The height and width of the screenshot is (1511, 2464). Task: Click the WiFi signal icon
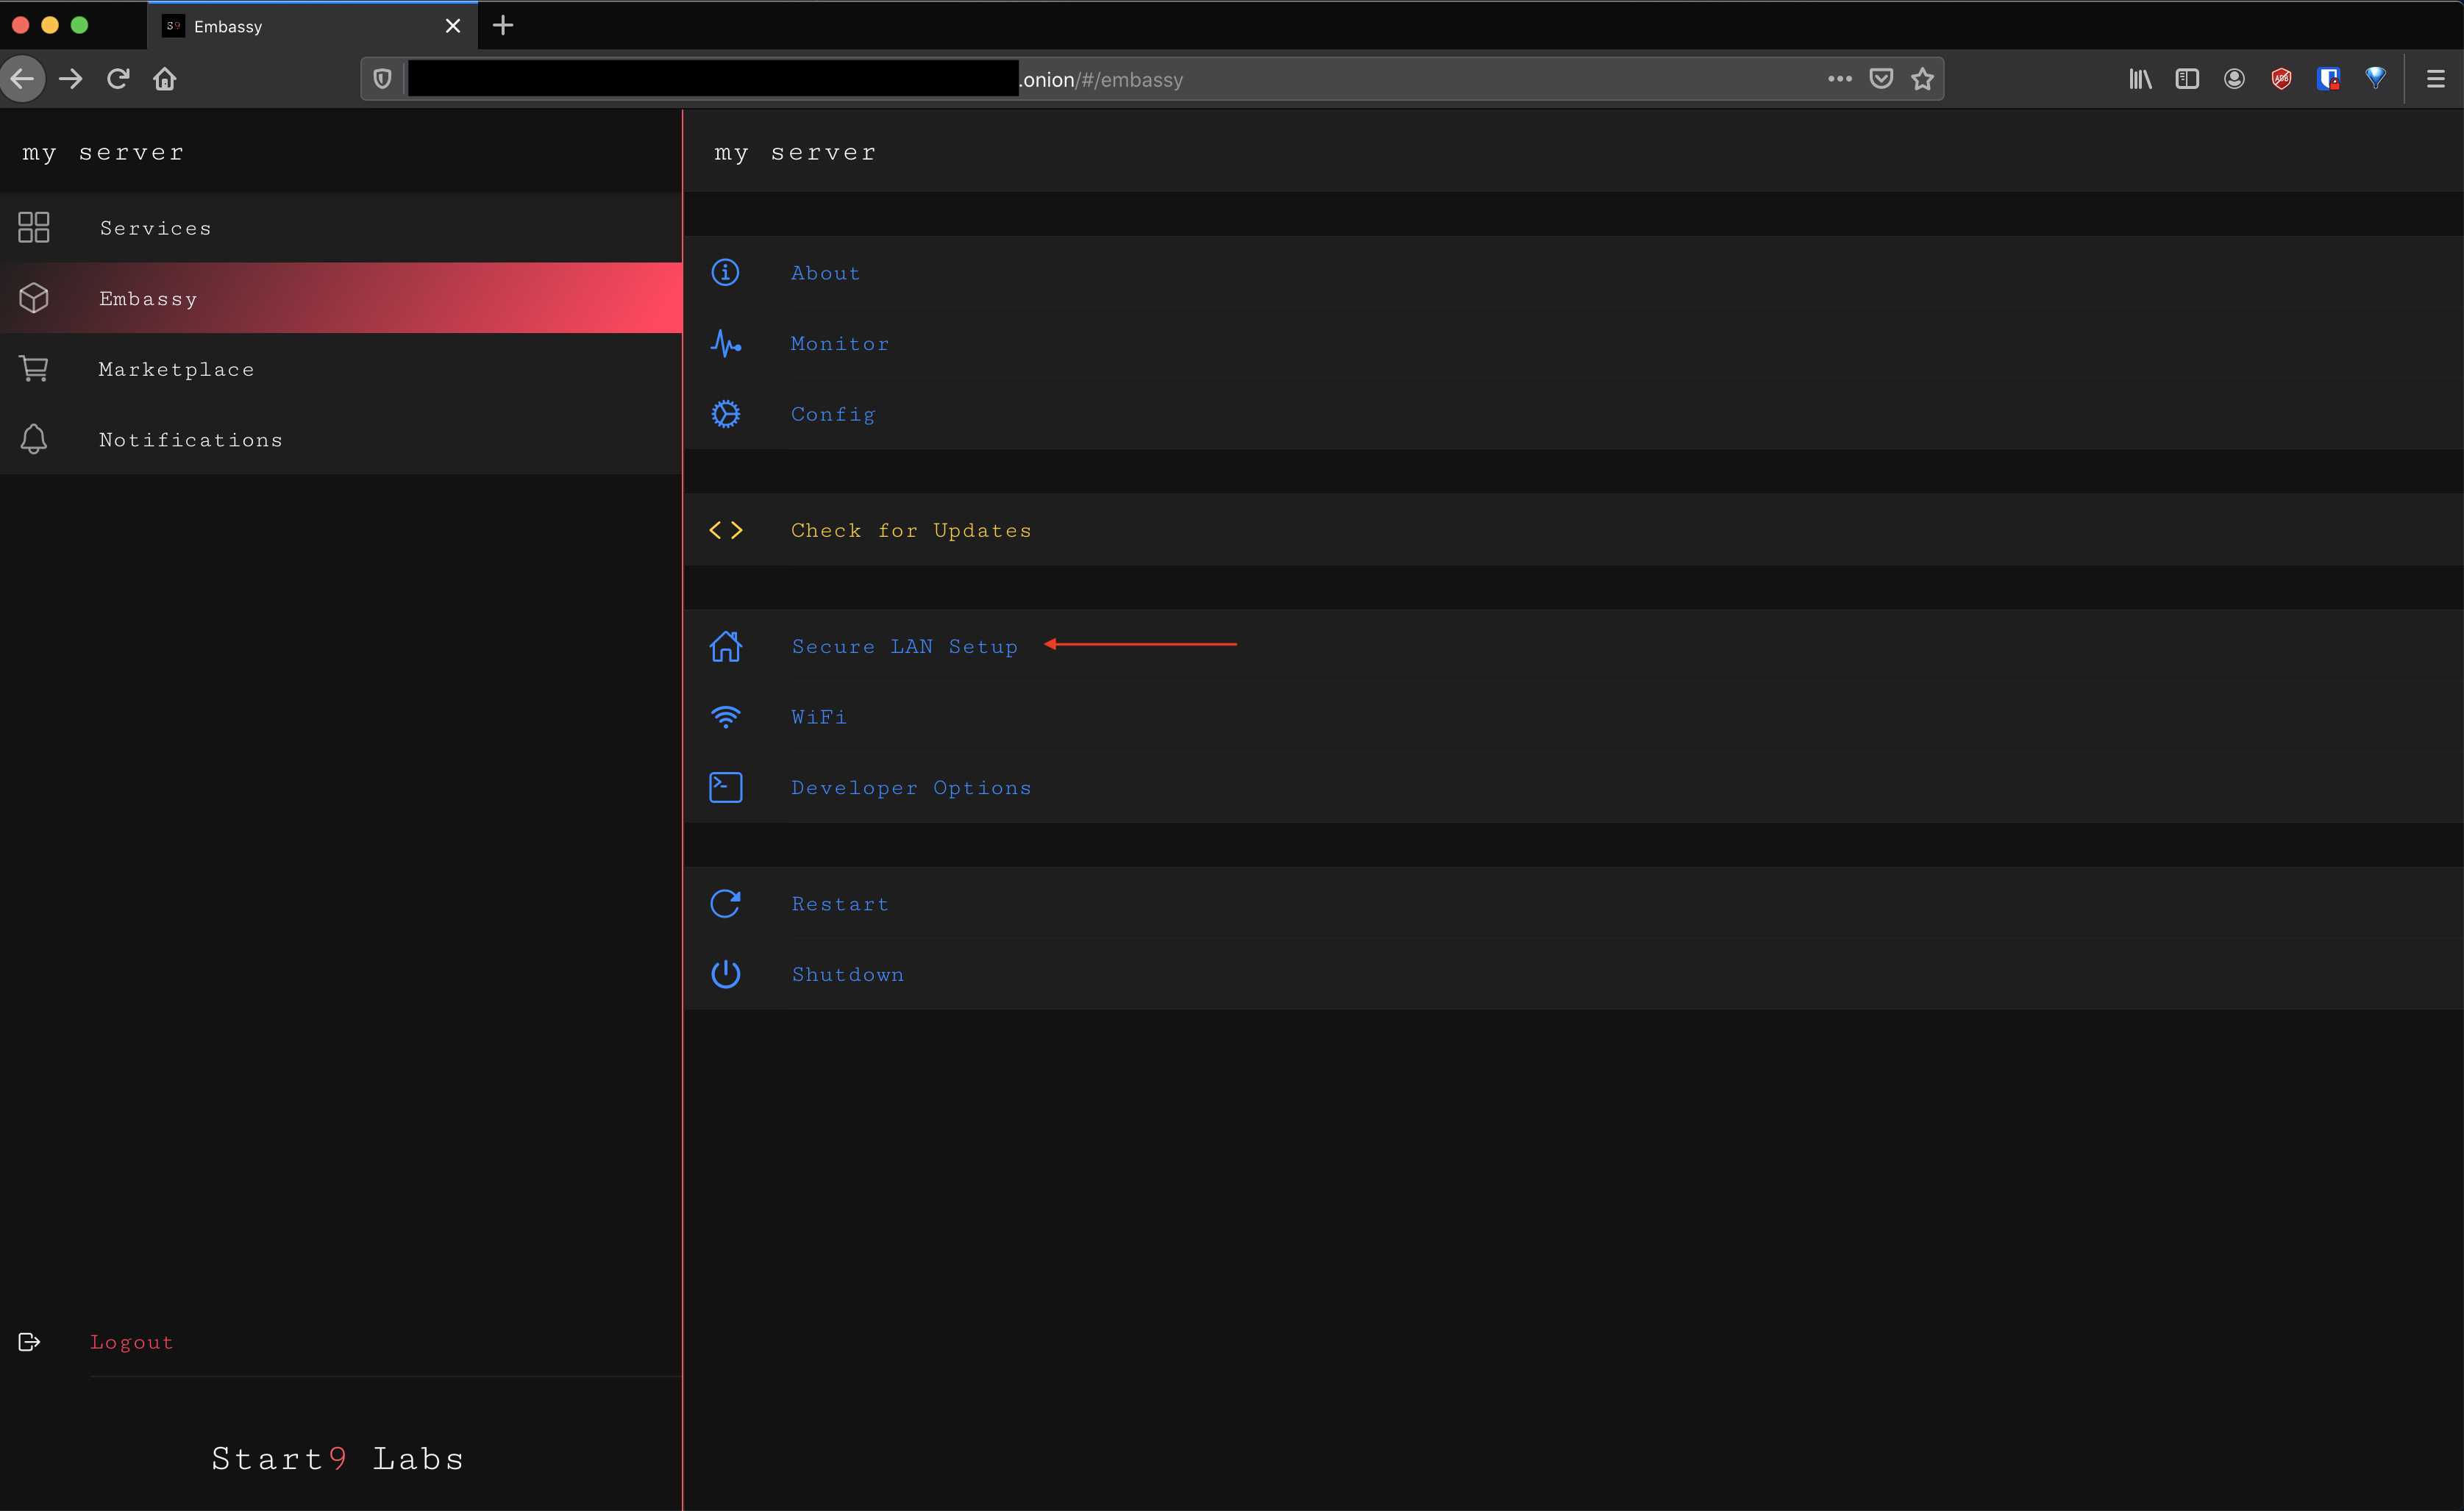726,717
